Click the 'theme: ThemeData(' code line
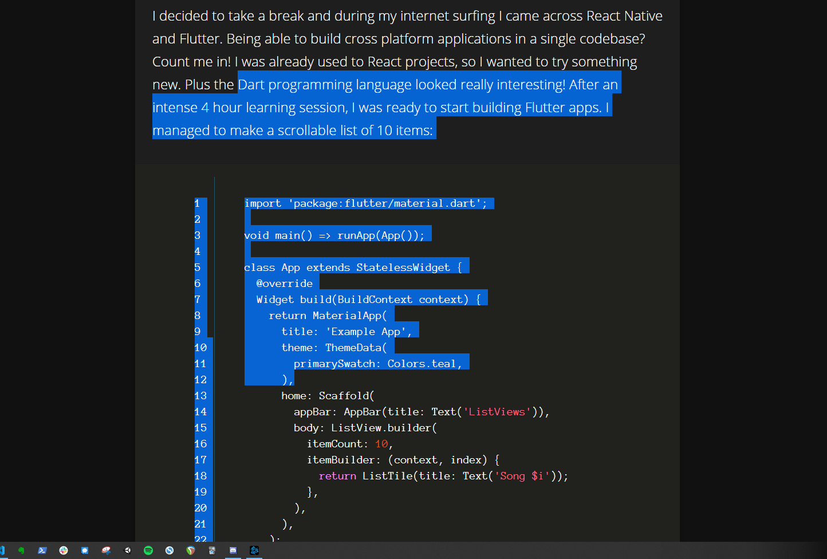Image resolution: width=827 pixels, height=559 pixels. click(x=334, y=348)
